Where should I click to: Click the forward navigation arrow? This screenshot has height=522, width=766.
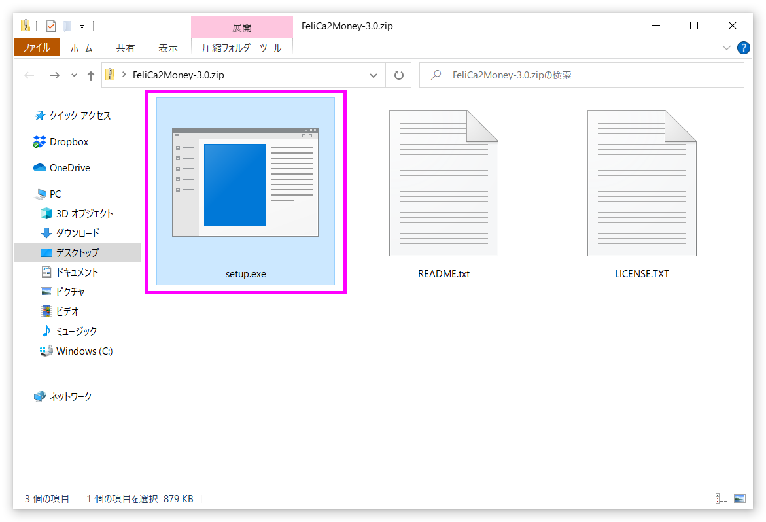tap(54, 75)
